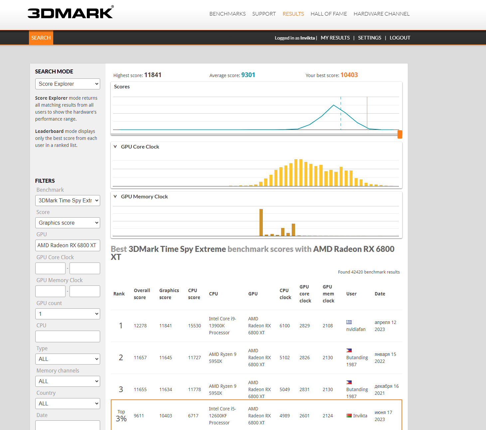The height and width of the screenshot is (430, 486).
Task: Click the GPU filter input field
Action: pos(68,245)
